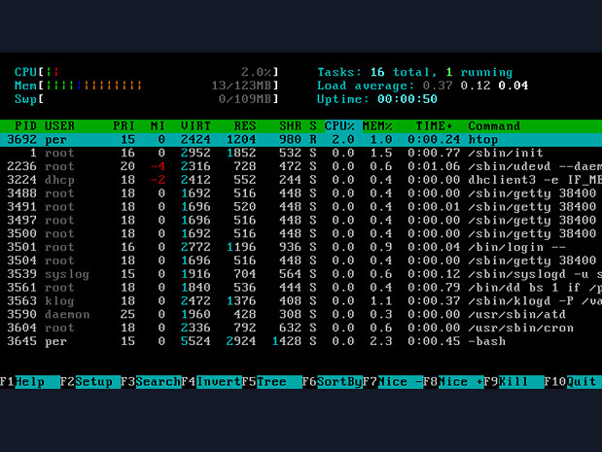
Task: Click F8 Nice + to lower priority
Action: (453, 382)
